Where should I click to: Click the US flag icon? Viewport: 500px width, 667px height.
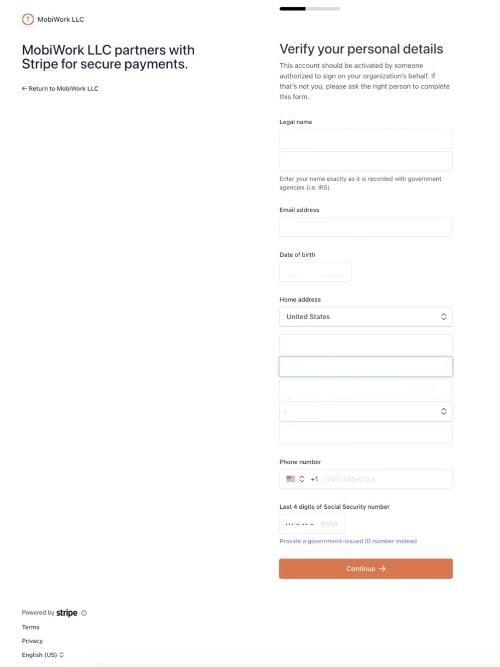coord(290,479)
